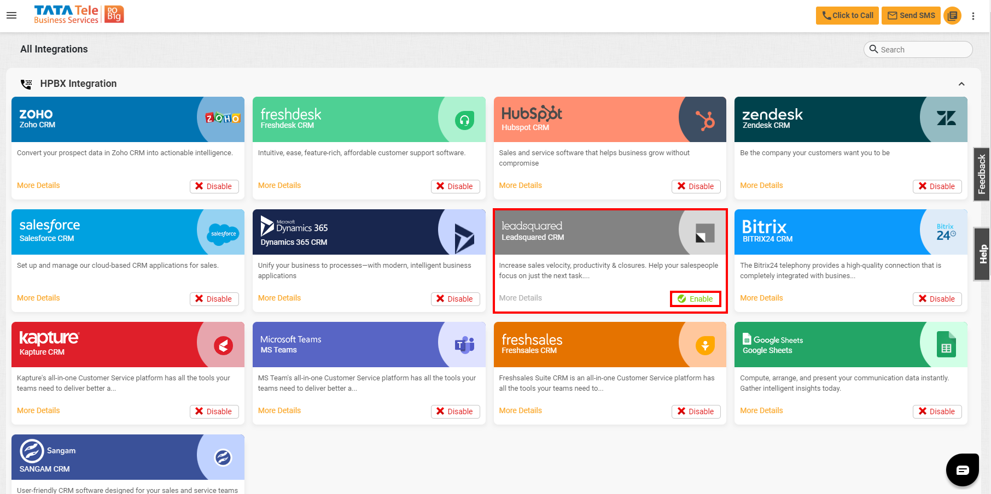Image resolution: width=991 pixels, height=494 pixels.
Task: Click the Microsoft Teams icon
Action: (464, 345)
